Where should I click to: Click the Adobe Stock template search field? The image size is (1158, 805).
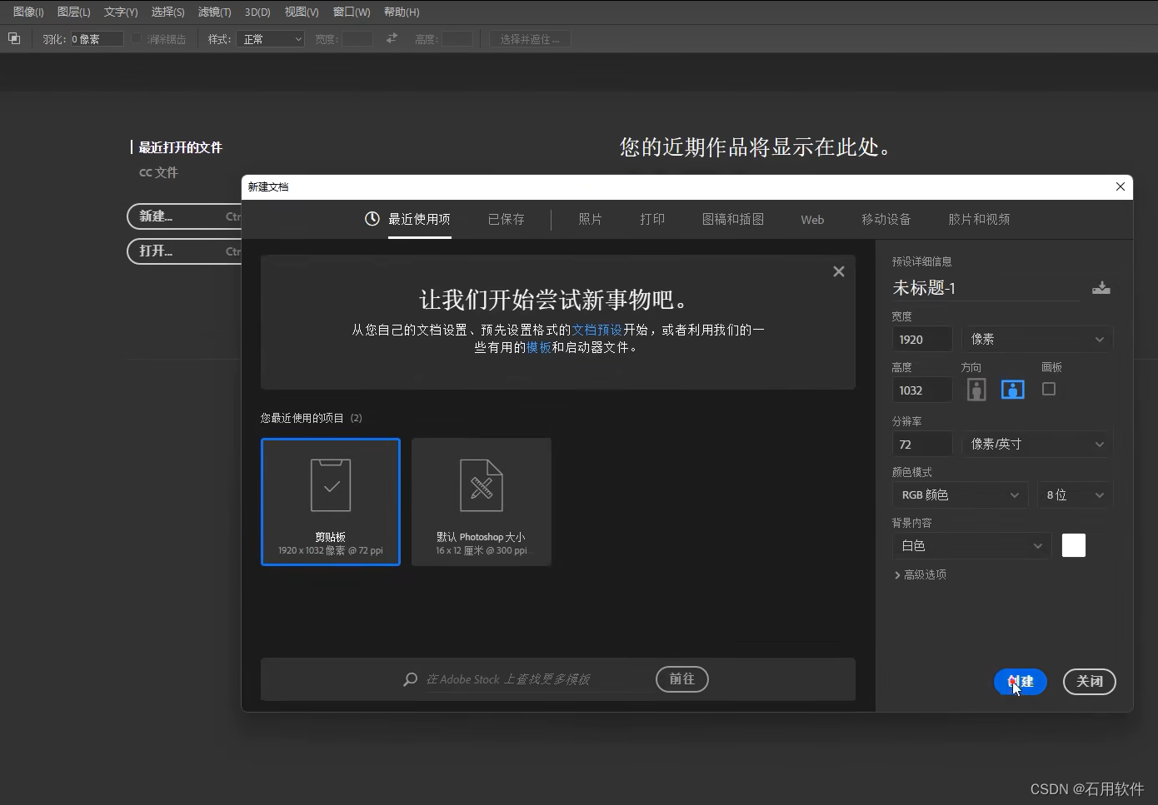(537, 679)
